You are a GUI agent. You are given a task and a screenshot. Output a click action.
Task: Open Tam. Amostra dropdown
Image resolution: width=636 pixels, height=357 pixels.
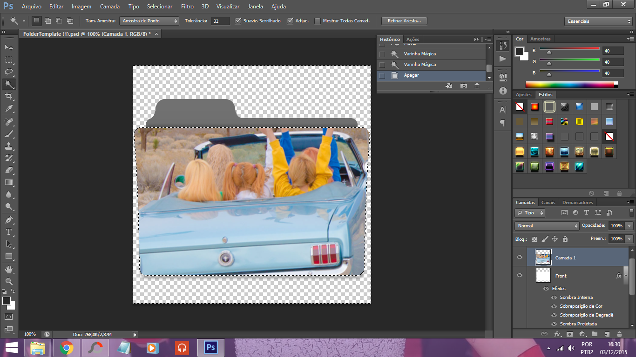pyautogui.click(x=149, y=21)
